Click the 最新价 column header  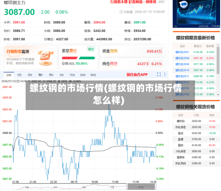(x=198, y=46)
